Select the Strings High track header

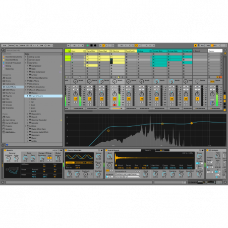point(175,51)
